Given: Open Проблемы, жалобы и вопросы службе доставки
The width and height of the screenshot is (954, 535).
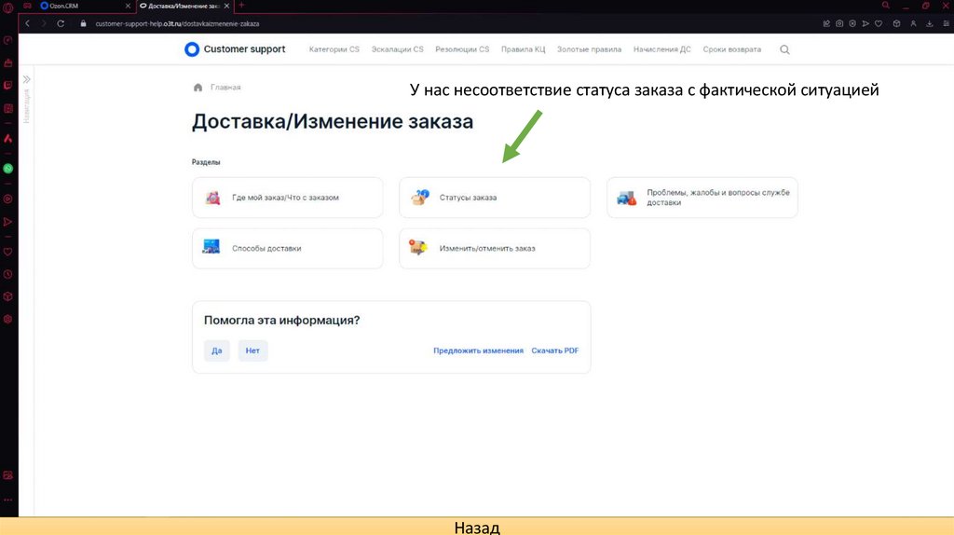Looking at the screenshot, I should tap(702, 198).
